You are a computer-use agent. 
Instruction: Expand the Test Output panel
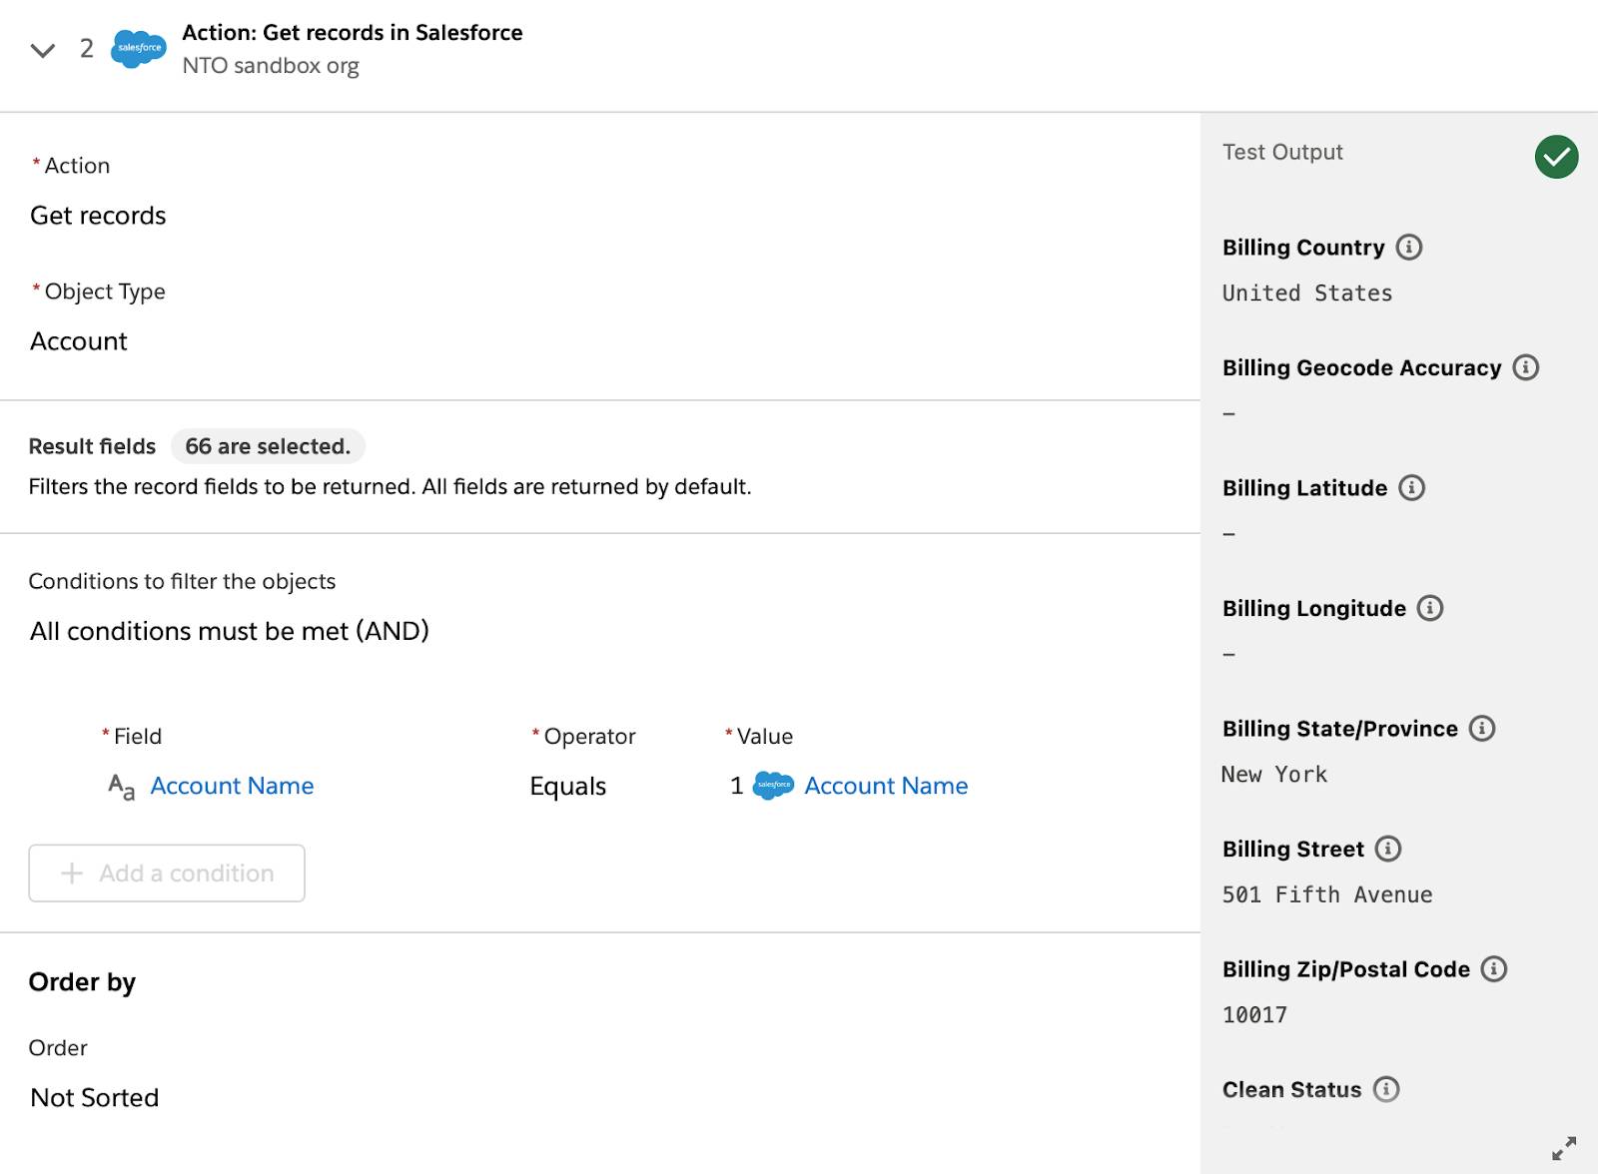click(1564, 1148)
